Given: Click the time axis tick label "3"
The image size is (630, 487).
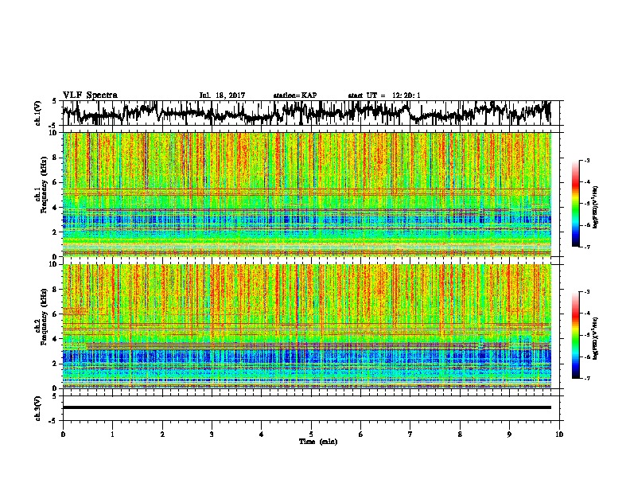Looking at the screenshot, I should pos(212,434).
